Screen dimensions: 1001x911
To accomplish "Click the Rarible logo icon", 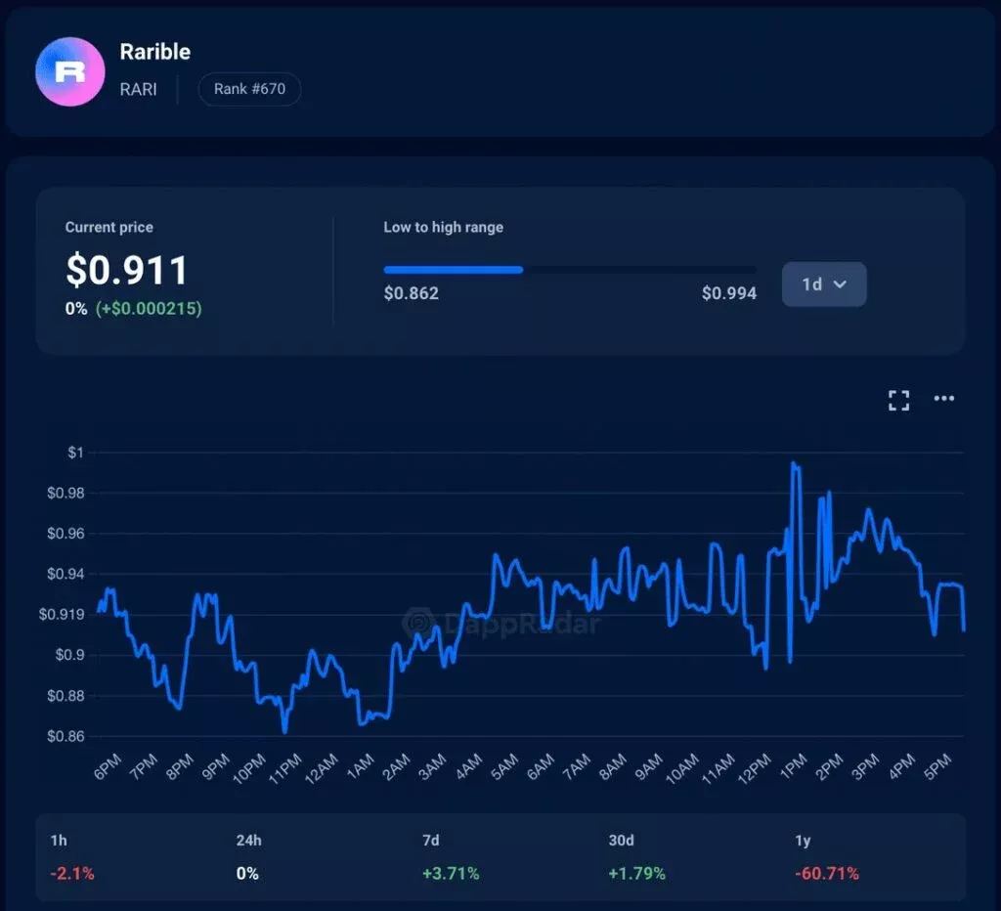I will pyautogui.click(x=69, y=71).
